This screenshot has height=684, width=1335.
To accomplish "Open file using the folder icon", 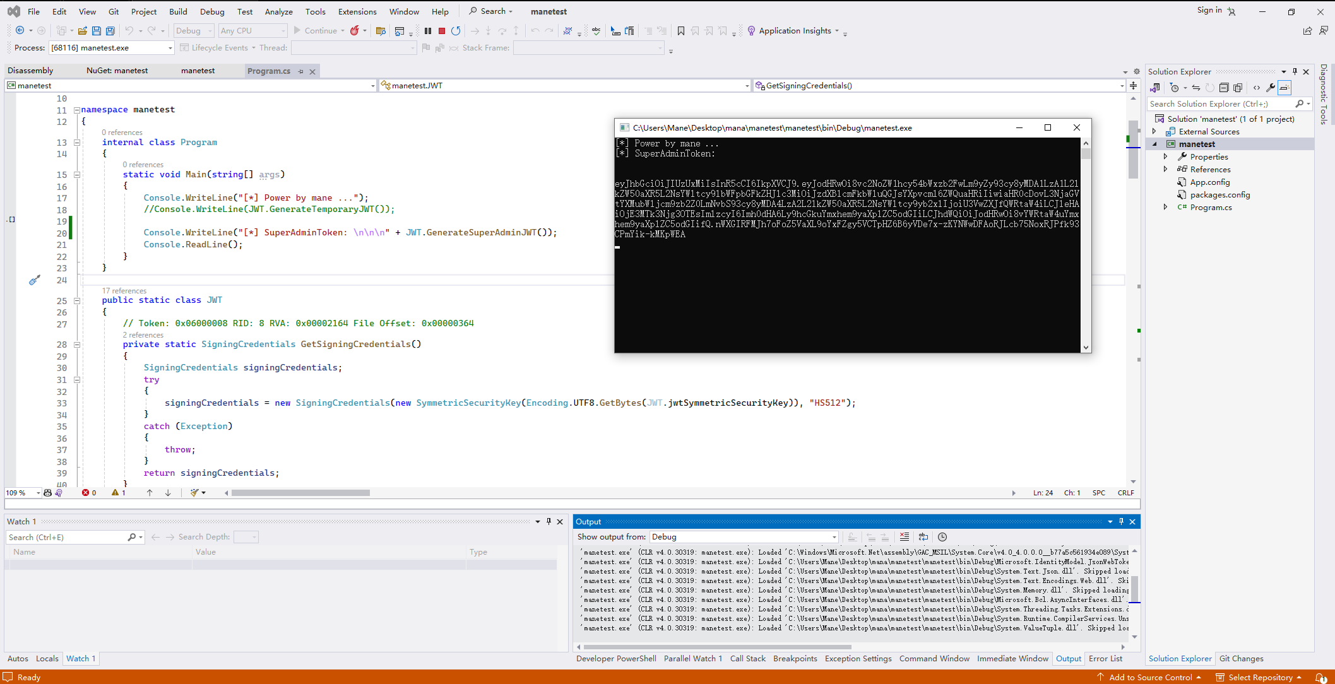I will [x=82, y=30].
